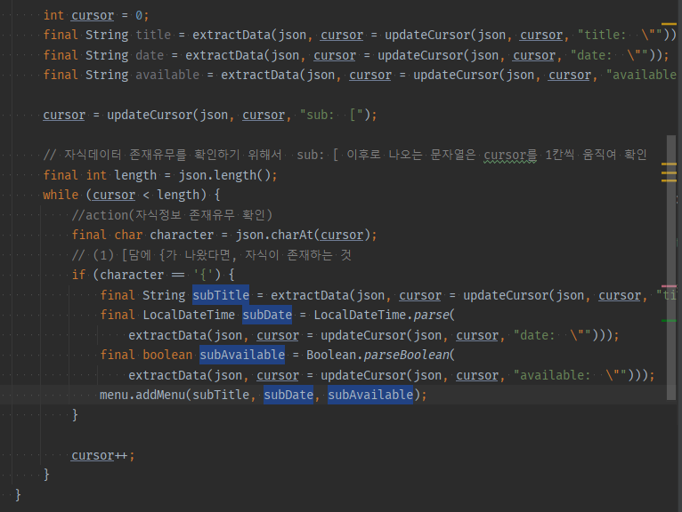Image resolution: width=682 pixels, height=512 pixels.
Task: Click the vertical scrollbar thumb
Action: (671, 267)
